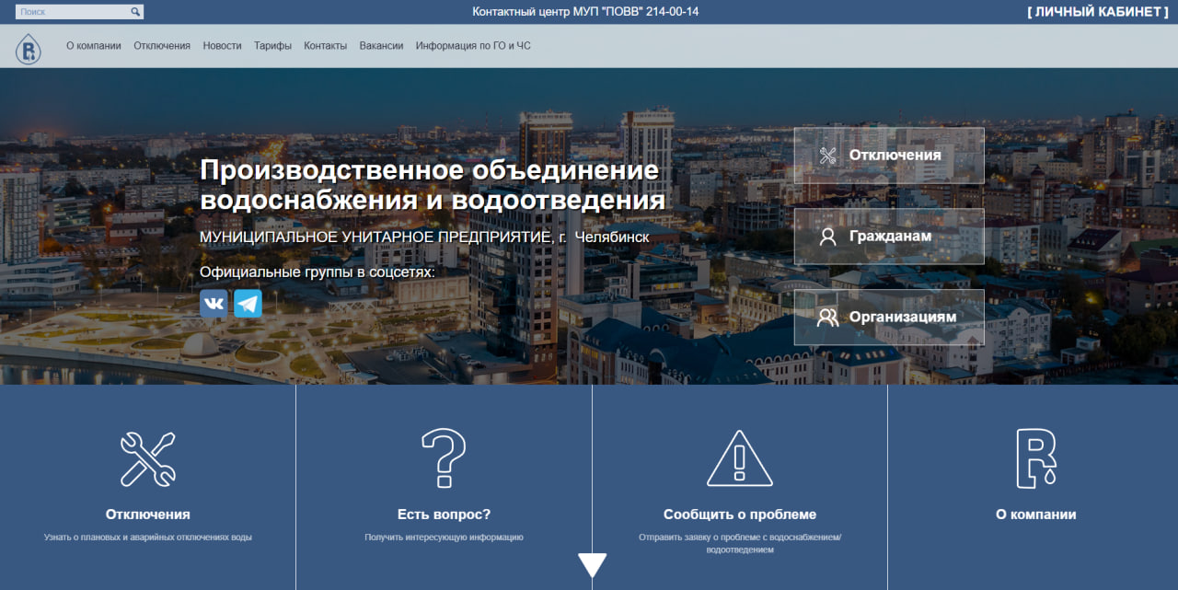Open the VK social group icon
This screenshot has width=1178, height=590.
pos(214,304)
